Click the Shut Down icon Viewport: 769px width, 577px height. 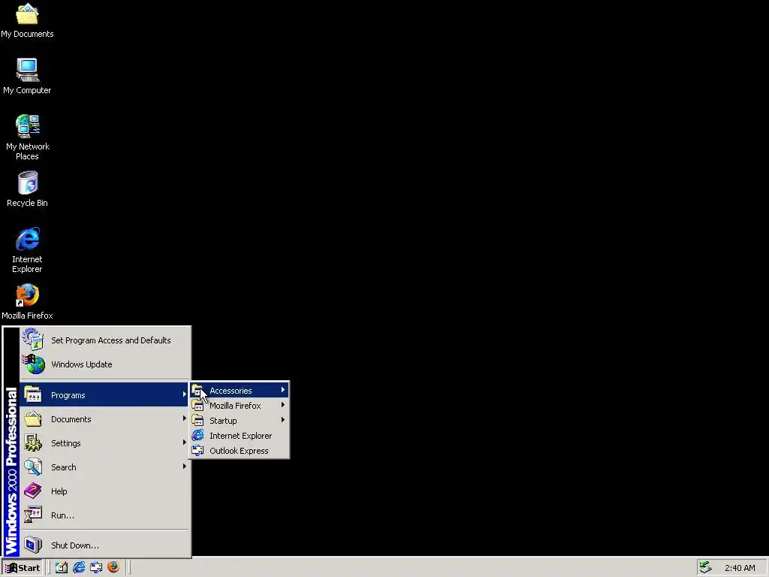pos(33,545)
